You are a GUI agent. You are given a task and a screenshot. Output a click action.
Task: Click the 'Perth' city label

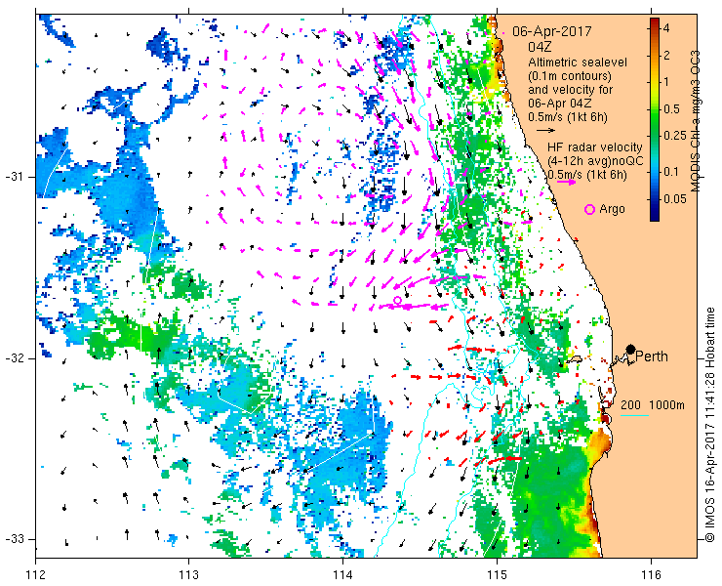point(652,356)
